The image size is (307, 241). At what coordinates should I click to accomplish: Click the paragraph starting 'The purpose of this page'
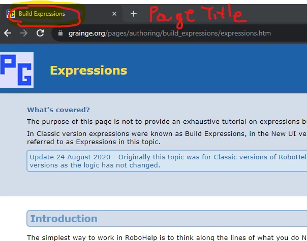(x=167, y=122)
